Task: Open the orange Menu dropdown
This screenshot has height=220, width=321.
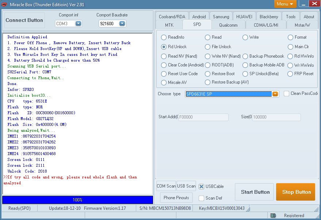Action: point(285,4)
